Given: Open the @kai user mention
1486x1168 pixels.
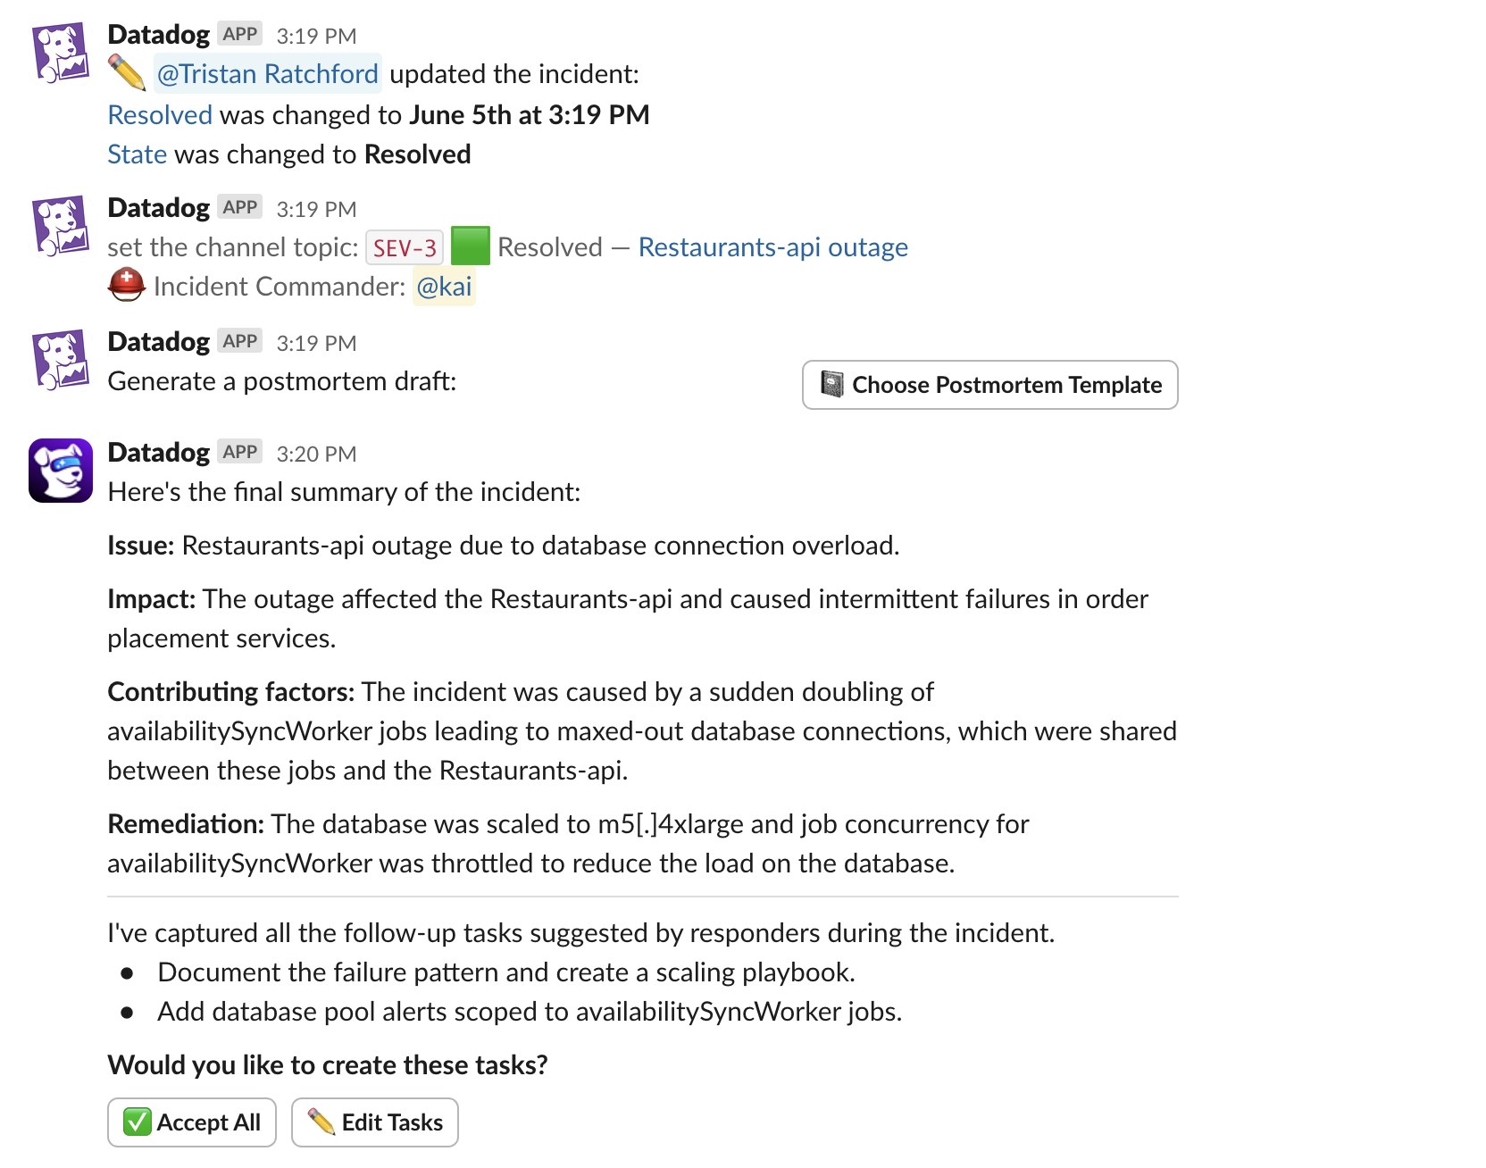Looking at the screenshot, I should click(x=444, y=286).
